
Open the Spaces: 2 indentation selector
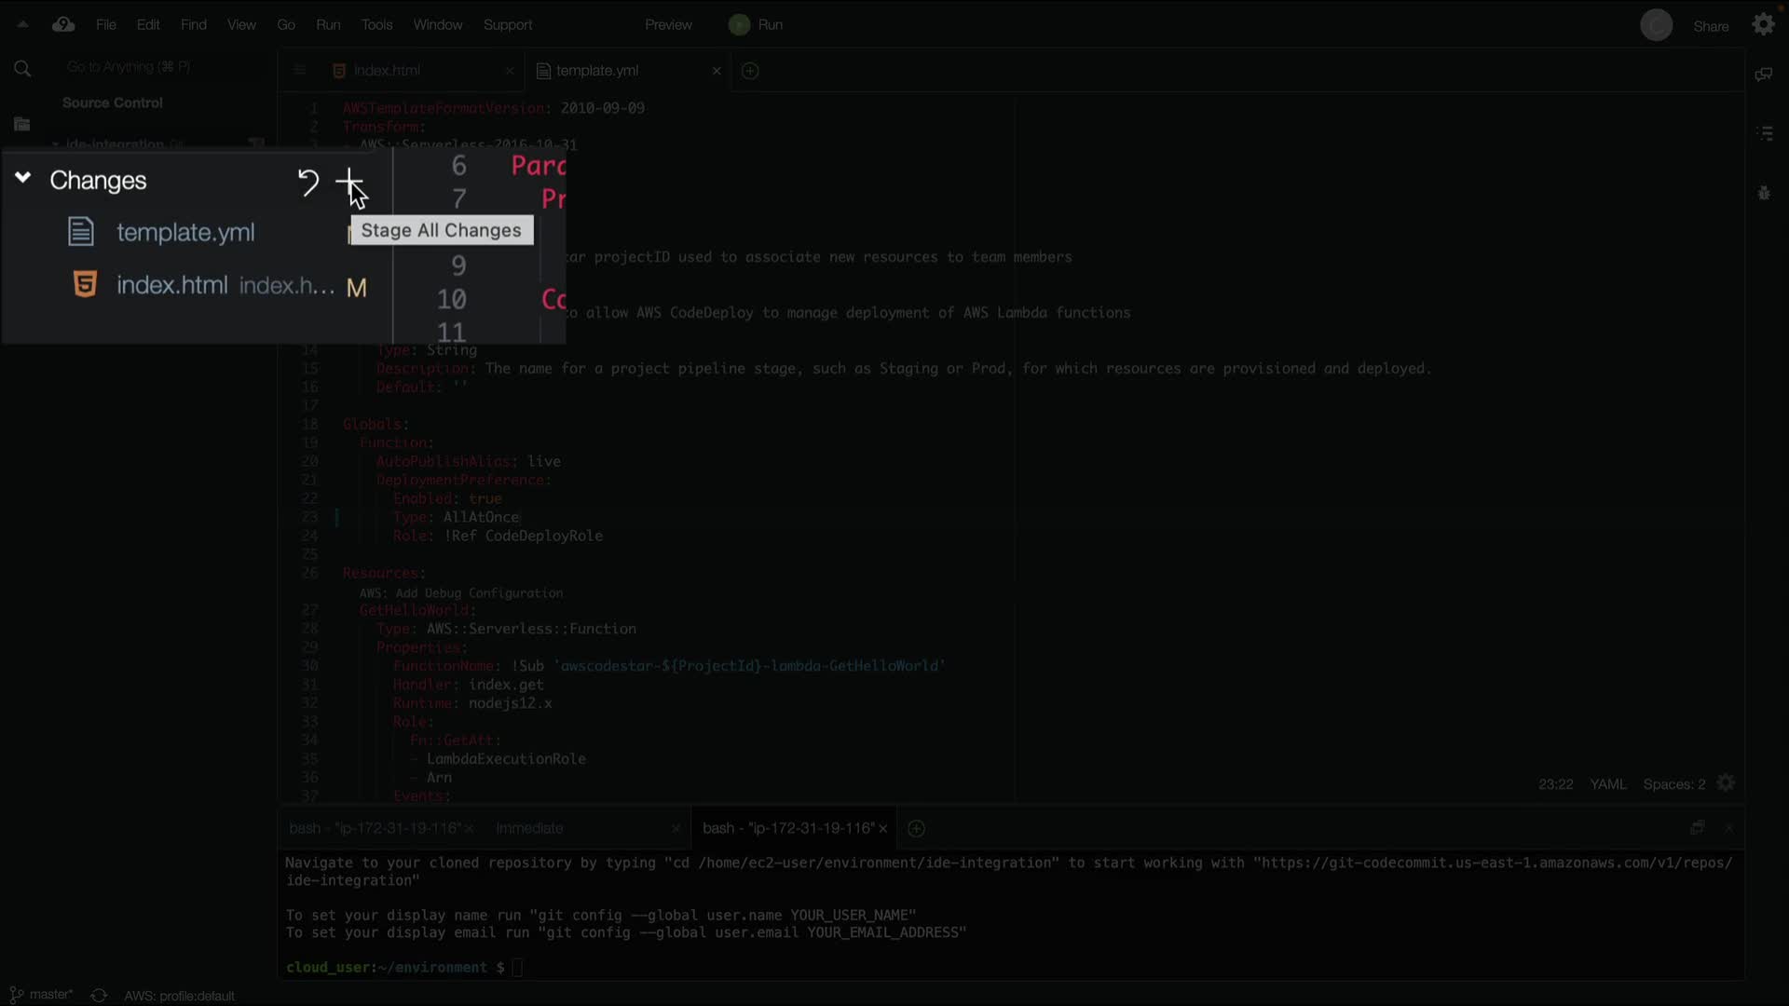[x=1673, y=784]
